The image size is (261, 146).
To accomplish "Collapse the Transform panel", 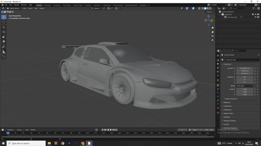I will (227, 64).
